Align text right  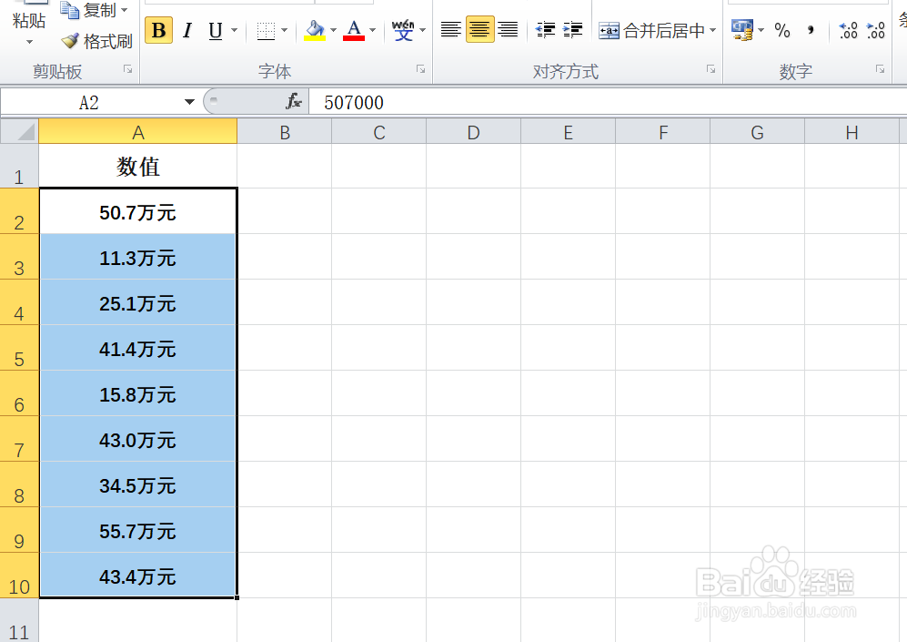(508, 29)
